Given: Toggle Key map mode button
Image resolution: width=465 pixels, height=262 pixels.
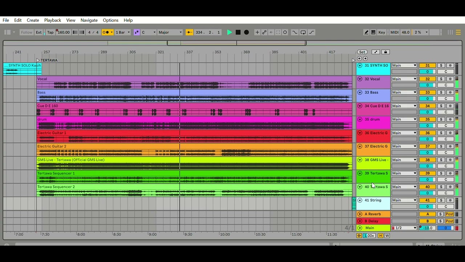Looking at the screenshot, I should (x=381, y=32).
